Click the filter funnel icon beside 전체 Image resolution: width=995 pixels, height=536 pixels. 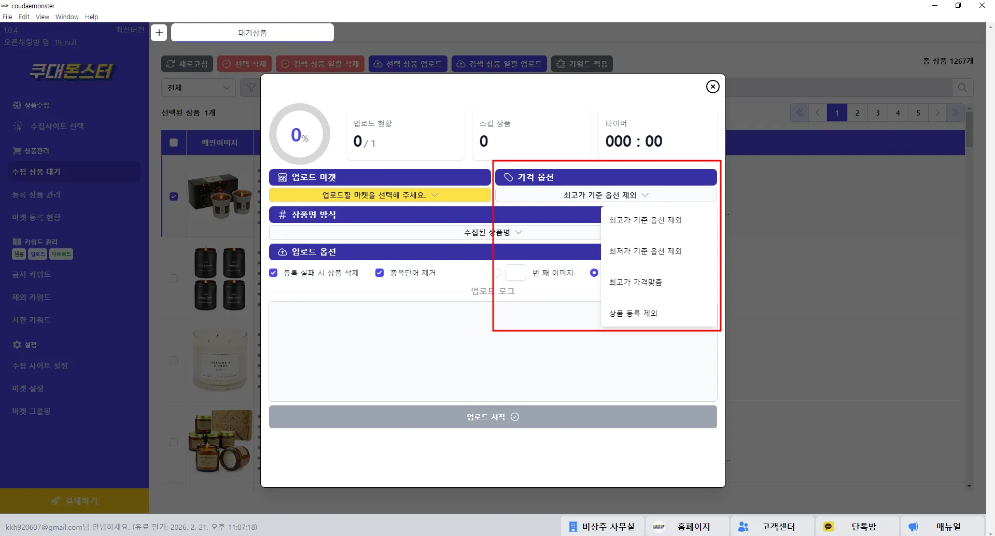(x=251, y=88)
